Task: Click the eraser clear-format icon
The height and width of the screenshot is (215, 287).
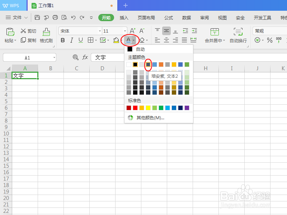Action: [142, 40]
